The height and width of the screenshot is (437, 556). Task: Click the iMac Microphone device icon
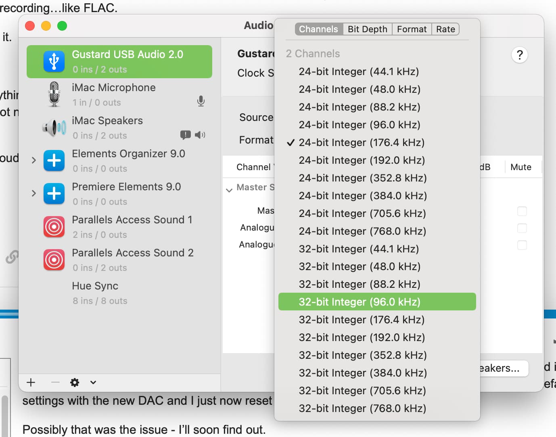point(54,94)
